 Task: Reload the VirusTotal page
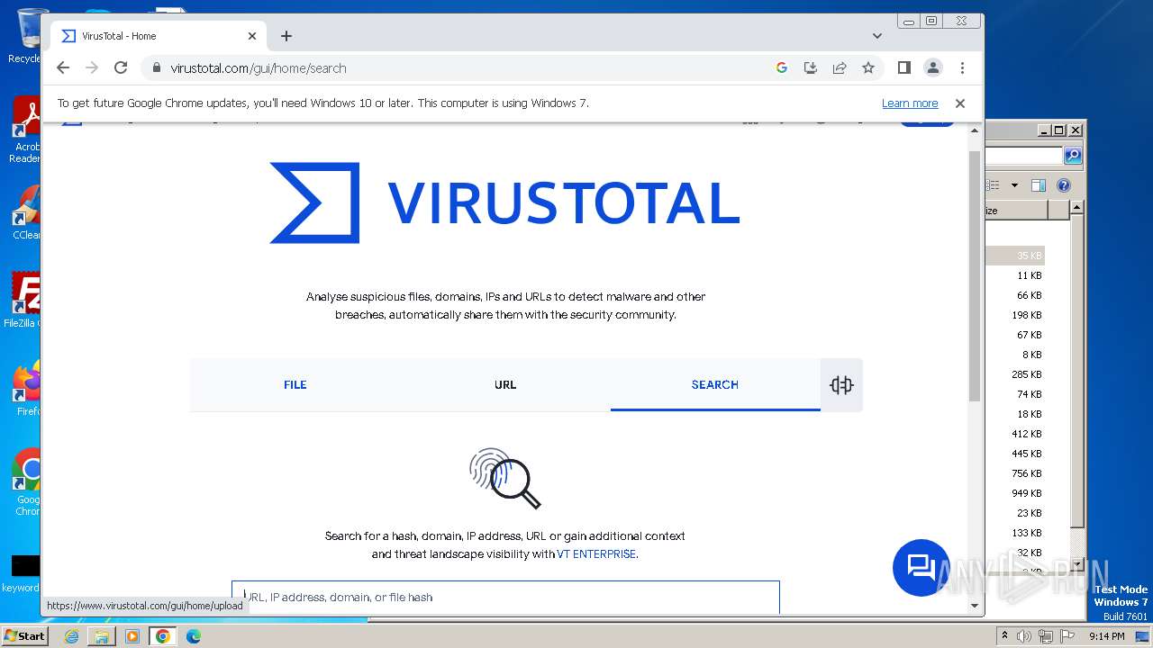coord(121,67)
